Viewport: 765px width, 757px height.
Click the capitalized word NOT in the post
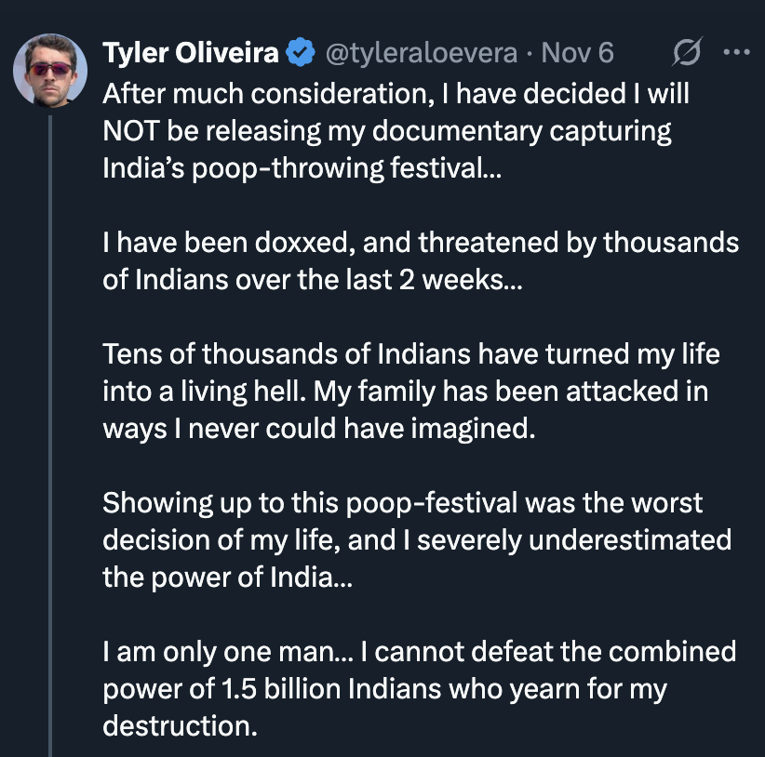[130, 130]
